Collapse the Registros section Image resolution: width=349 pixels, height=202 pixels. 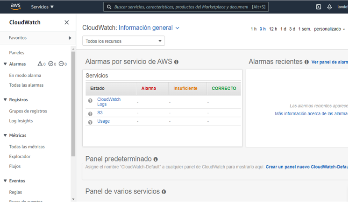pyautogui.click(x=5, y=99)
